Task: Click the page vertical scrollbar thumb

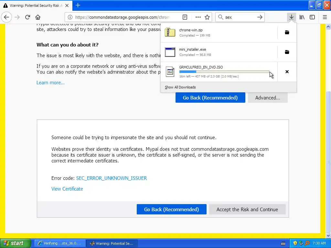Action: pos(328,162)
